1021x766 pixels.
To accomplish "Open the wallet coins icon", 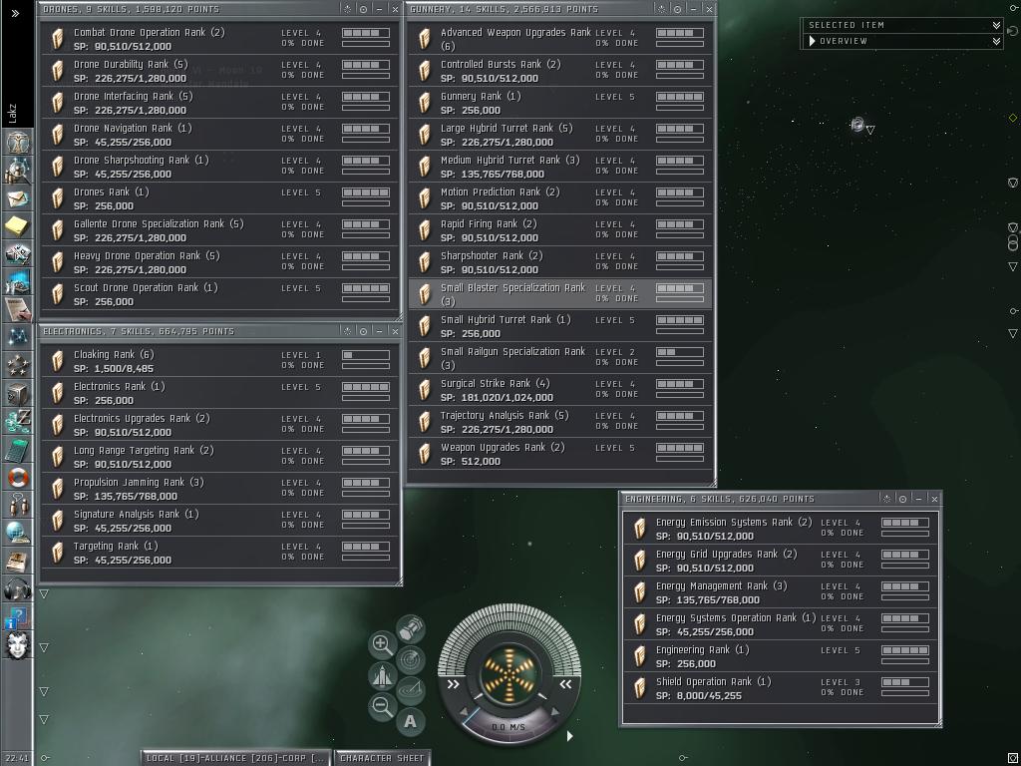I will [18, 422].
